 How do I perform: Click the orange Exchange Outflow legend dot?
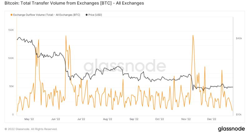(12, 15)
